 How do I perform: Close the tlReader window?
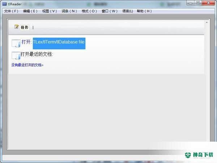point(209,3)
